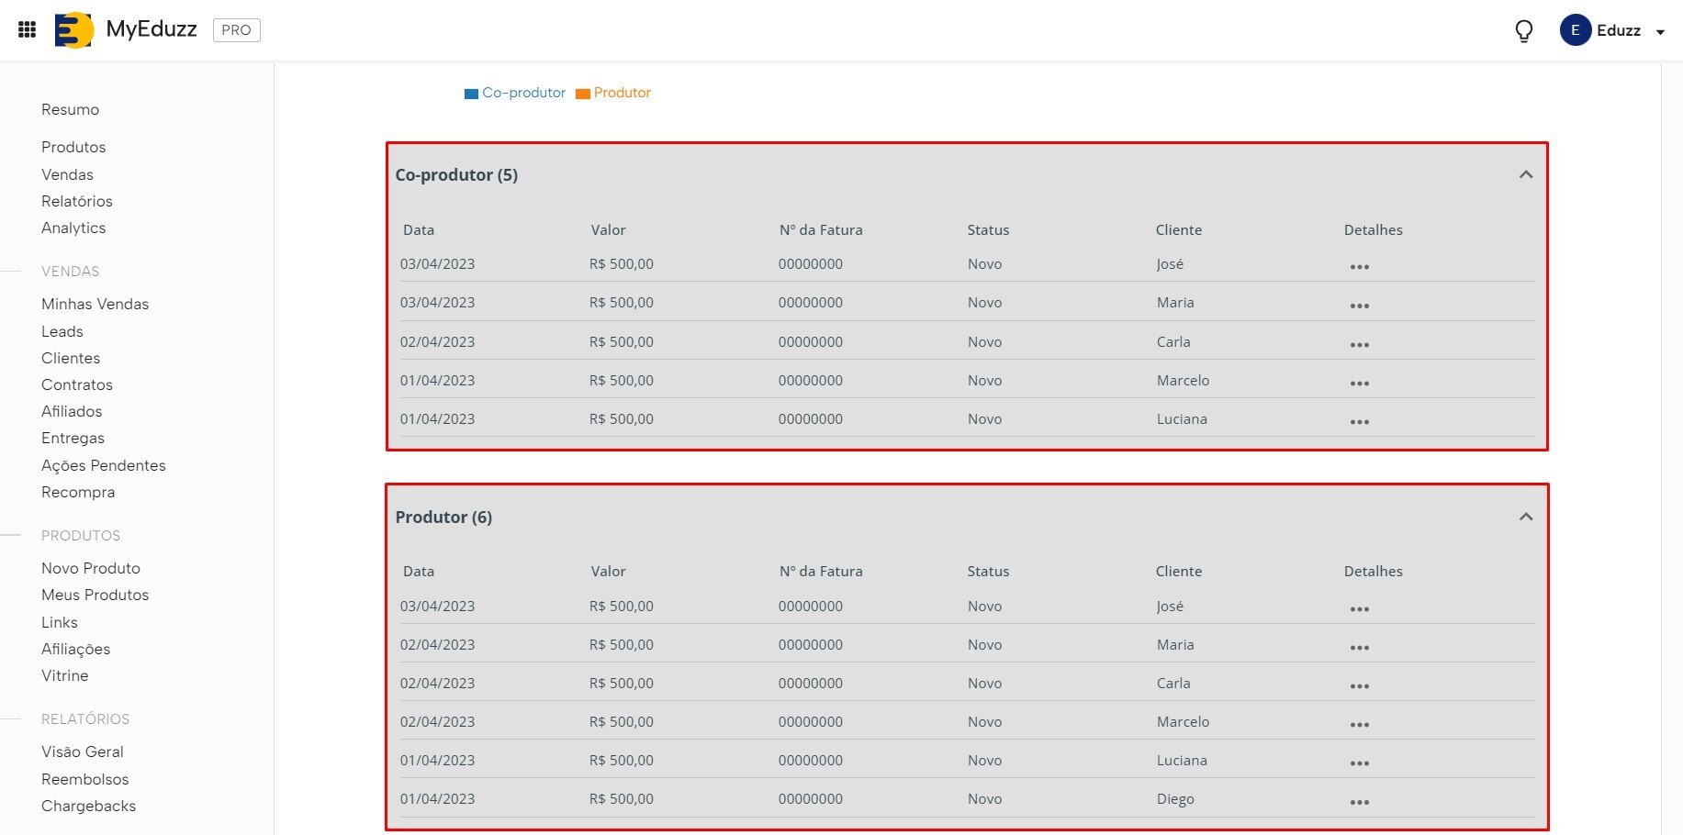Screen dimensions: 1683x835
Task: Collapse the Co-produtor (5) section
Action: pyautogui.click(x=1525, y=174)
